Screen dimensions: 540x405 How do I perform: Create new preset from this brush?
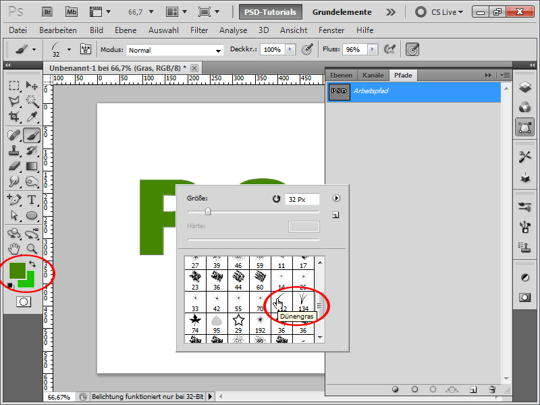point(335,215)
